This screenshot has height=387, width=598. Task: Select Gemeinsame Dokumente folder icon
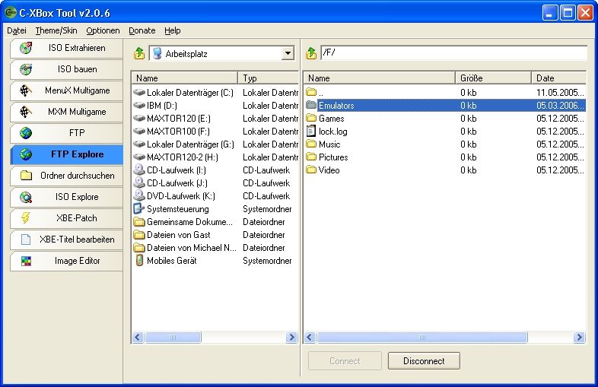139,222
